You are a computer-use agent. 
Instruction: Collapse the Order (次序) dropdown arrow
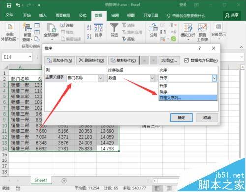[x=214, y=78]
